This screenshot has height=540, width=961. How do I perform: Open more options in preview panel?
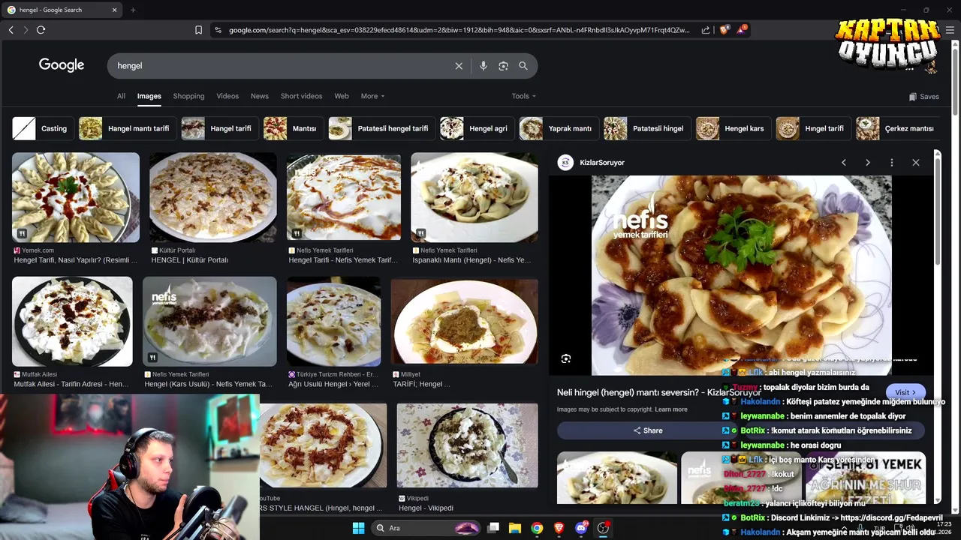point(892,163)
